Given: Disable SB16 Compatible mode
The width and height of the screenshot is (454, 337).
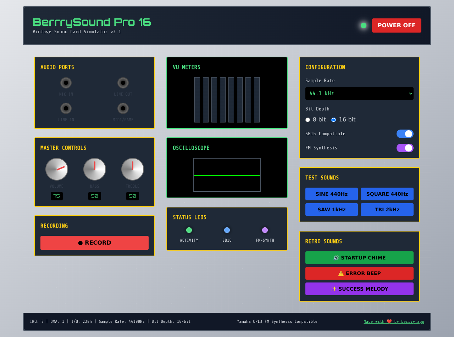Looking at the screenshot, I should point(405,134).
